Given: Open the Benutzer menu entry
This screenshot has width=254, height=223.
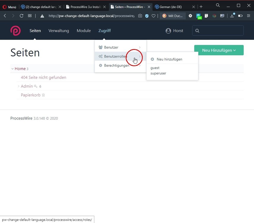Looking at the screenshot, I should point(111,47).
